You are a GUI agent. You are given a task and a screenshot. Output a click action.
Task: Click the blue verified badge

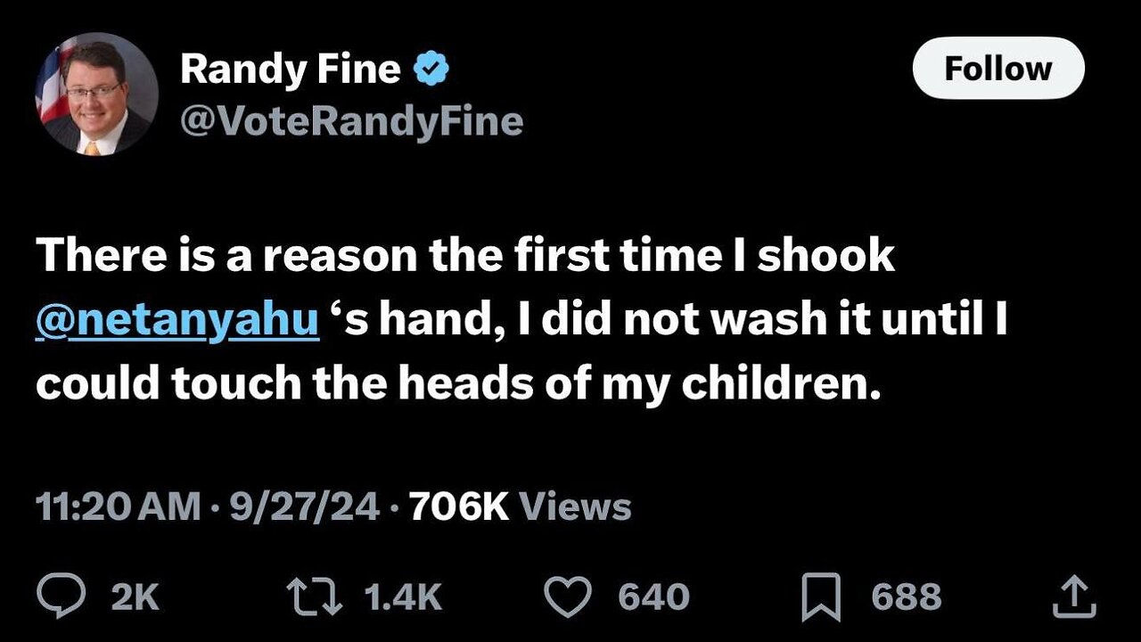pyautogui.click(x=433, y=70)
